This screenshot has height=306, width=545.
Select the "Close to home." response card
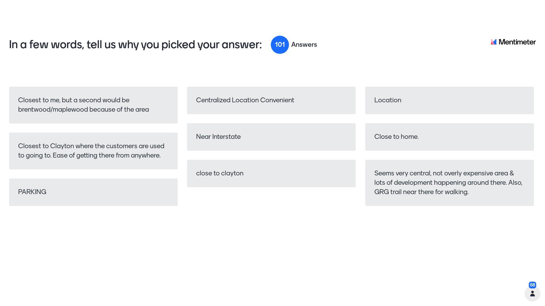pyautogui.click(x=449, y=137)
